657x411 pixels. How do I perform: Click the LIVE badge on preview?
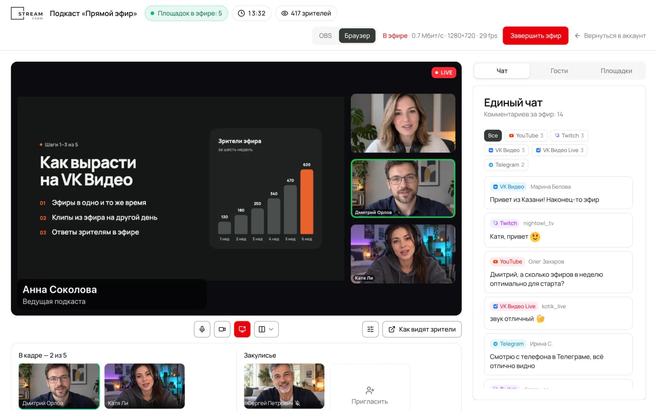[444, 73]
